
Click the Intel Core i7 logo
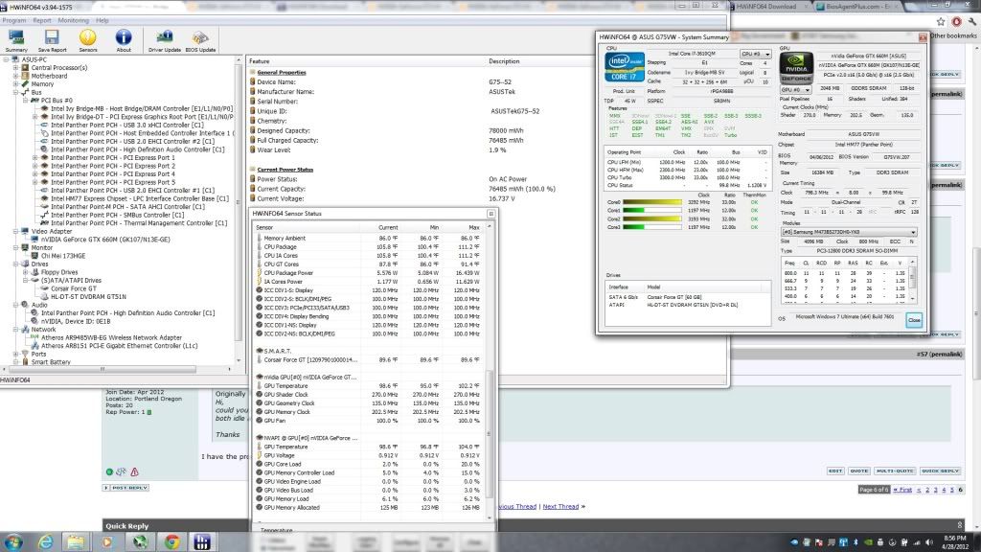(x=625, y=66)
